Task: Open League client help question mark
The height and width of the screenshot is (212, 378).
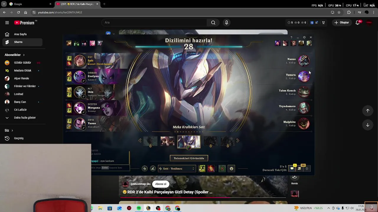Action: coord(291,37)
